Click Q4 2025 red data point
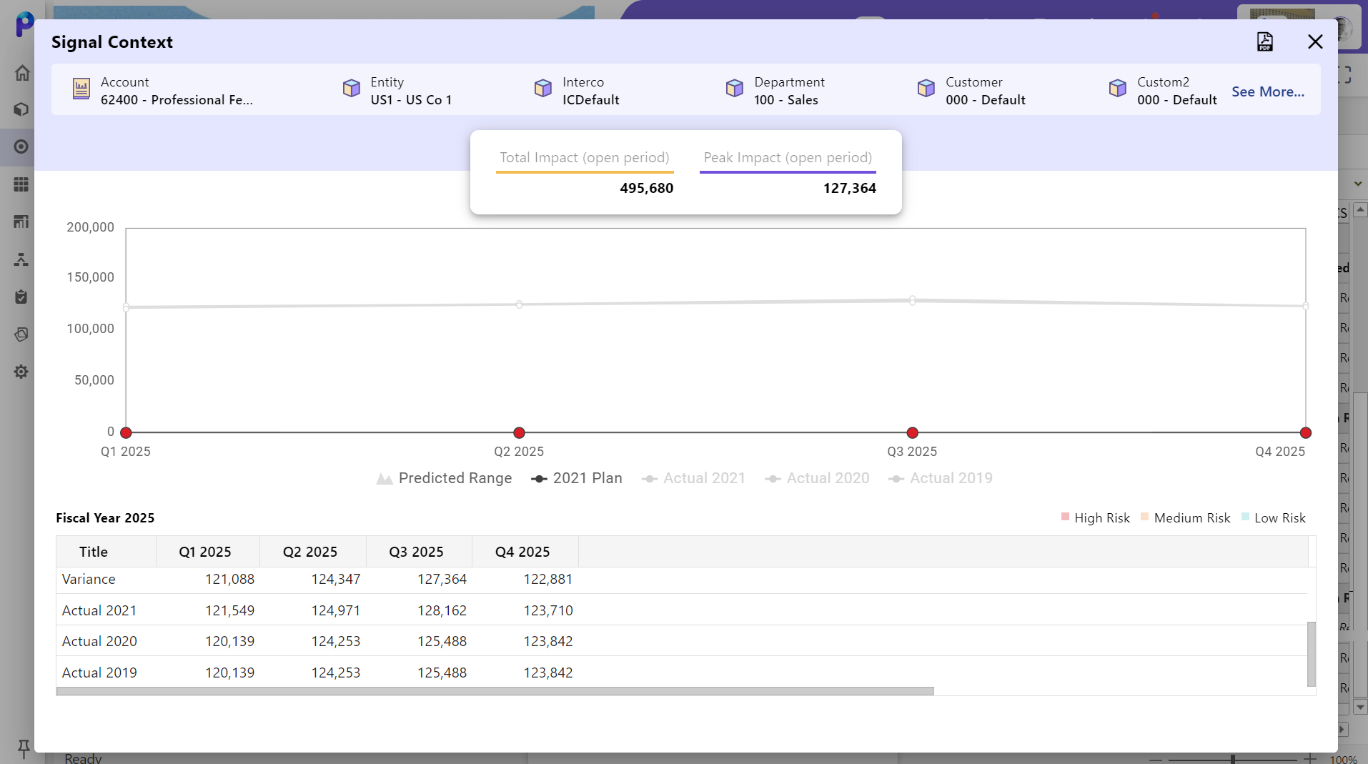 coord(1306,432)
